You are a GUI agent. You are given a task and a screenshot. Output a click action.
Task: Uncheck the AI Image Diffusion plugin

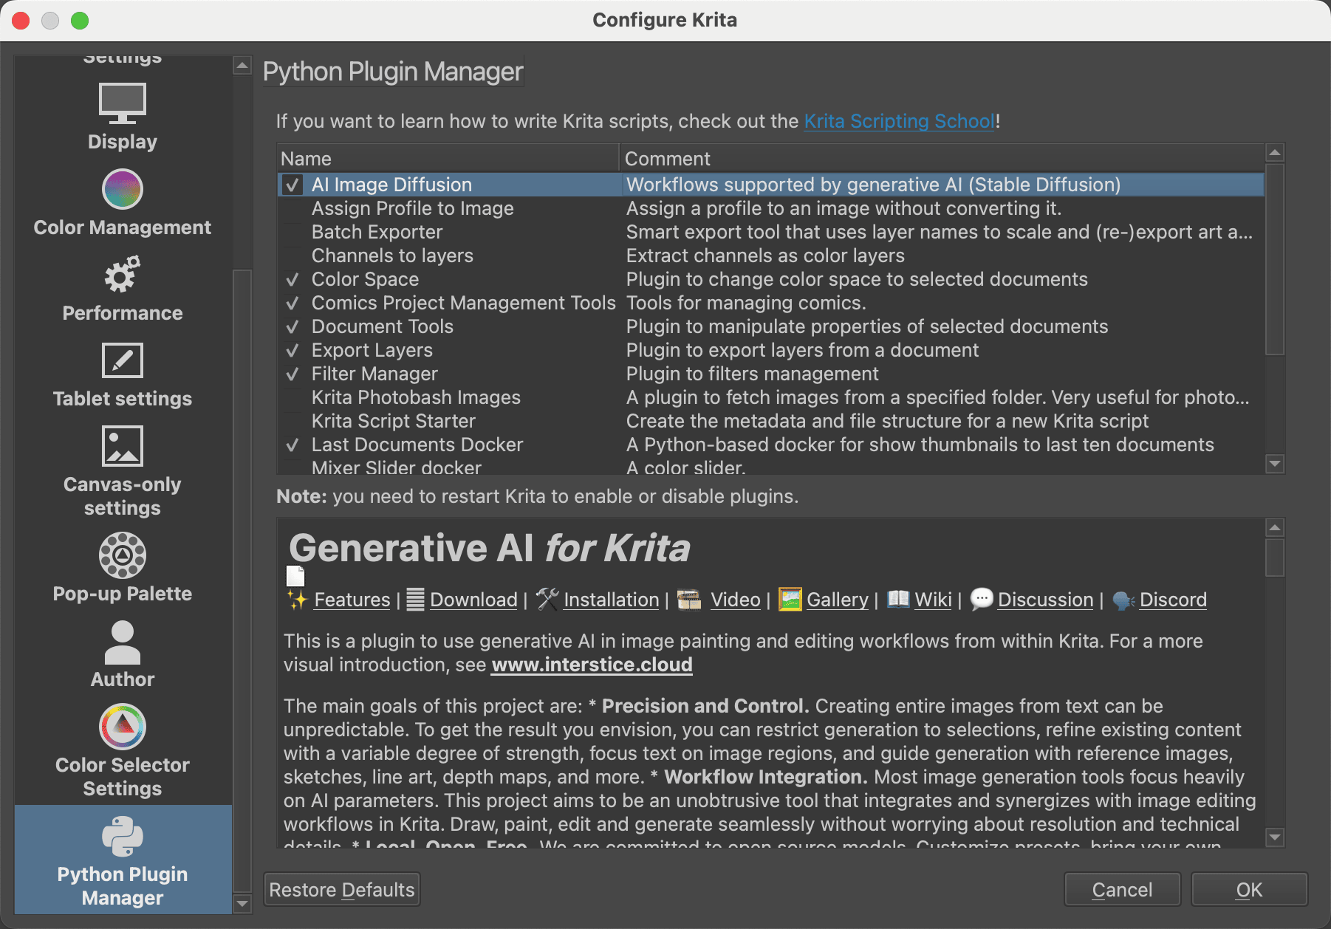click(292, 185)
